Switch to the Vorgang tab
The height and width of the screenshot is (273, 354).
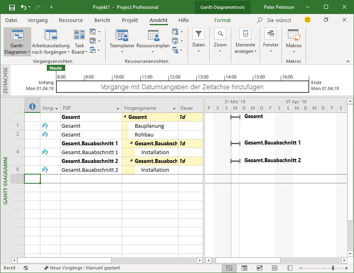pyautogui.click(x=38, y=20)
